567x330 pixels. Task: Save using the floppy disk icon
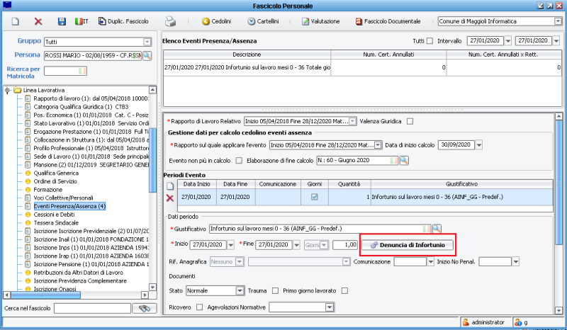click(62, 22)
